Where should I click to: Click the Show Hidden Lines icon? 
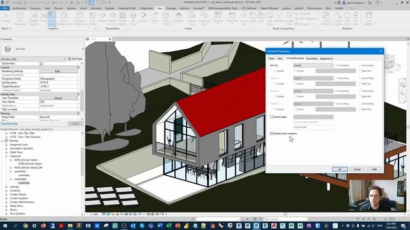64,19
